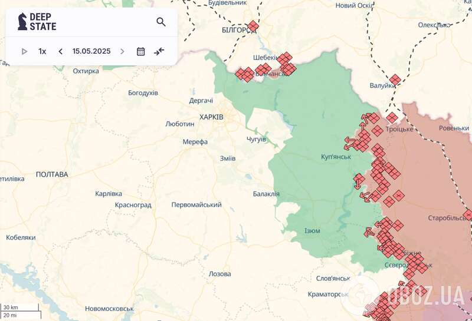Viewport: 472px width, 321px height.
Task: Change the 1x playback speed
Action: coord(42,51)
